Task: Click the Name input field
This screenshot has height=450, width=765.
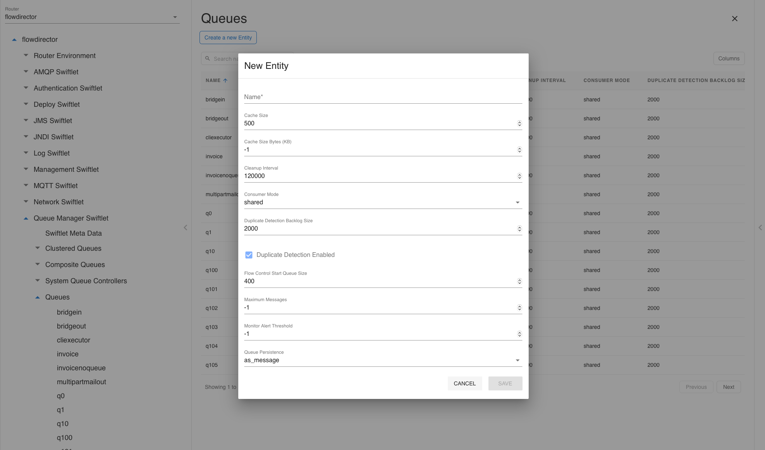Action: point(383,97)
